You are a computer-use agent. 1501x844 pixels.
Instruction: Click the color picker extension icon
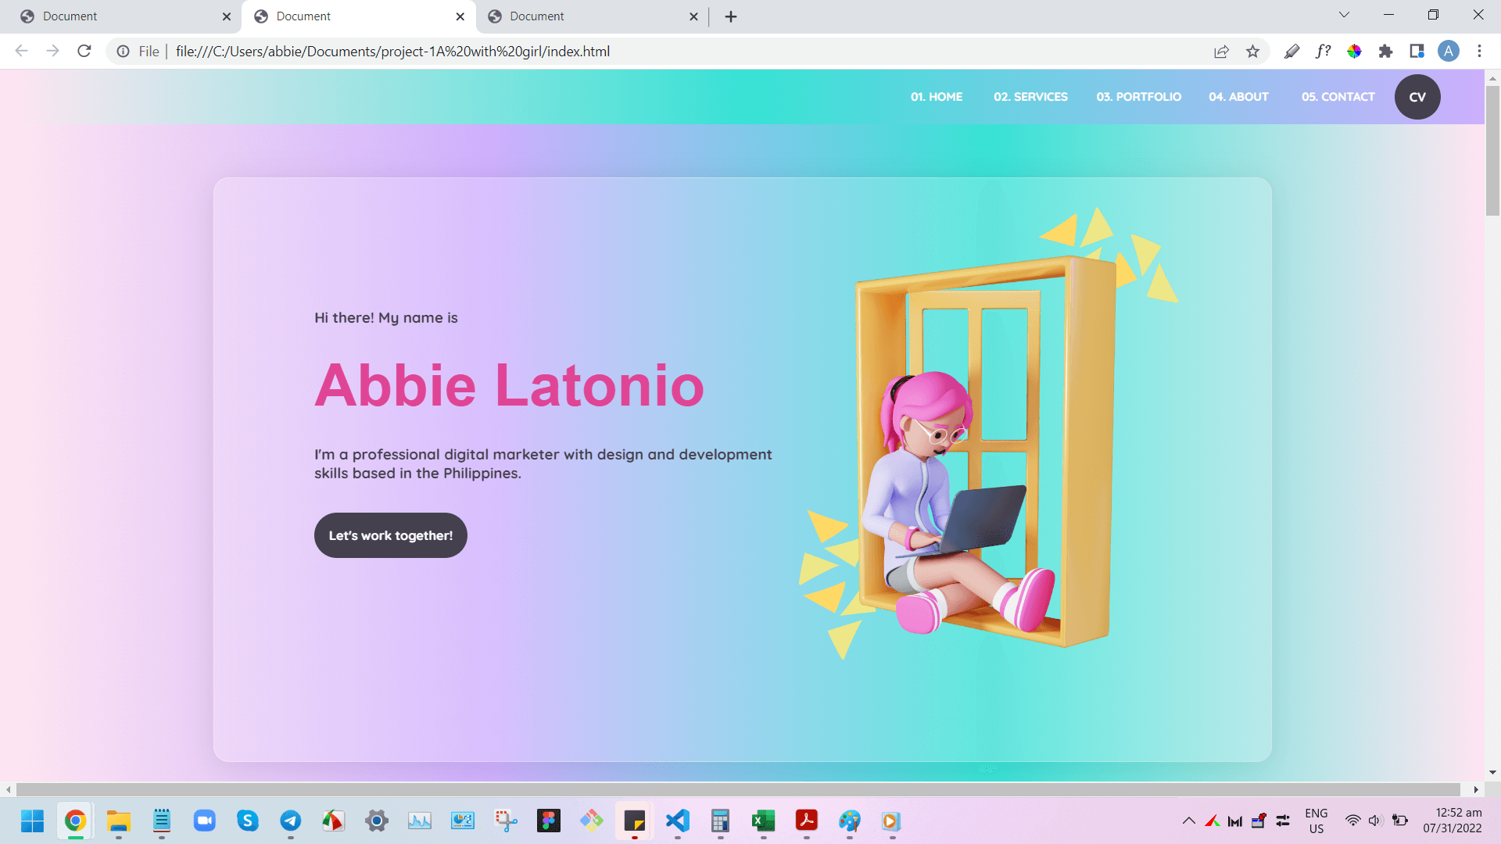point(1354,52)
